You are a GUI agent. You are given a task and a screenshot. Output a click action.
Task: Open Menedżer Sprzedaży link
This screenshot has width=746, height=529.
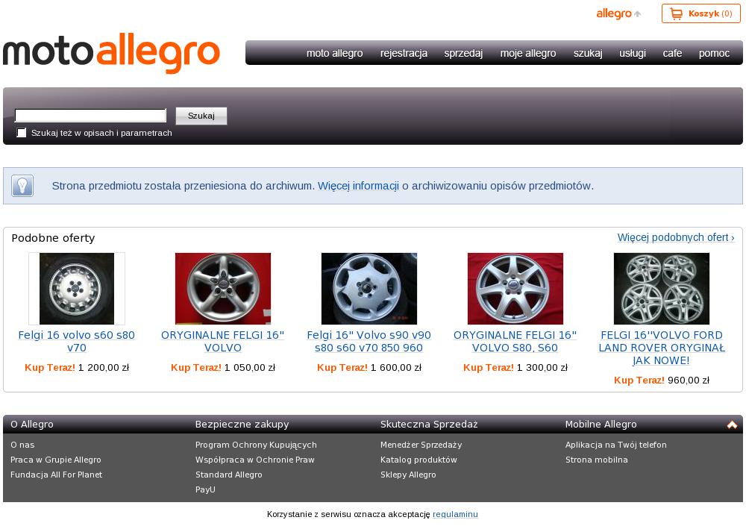421,445
